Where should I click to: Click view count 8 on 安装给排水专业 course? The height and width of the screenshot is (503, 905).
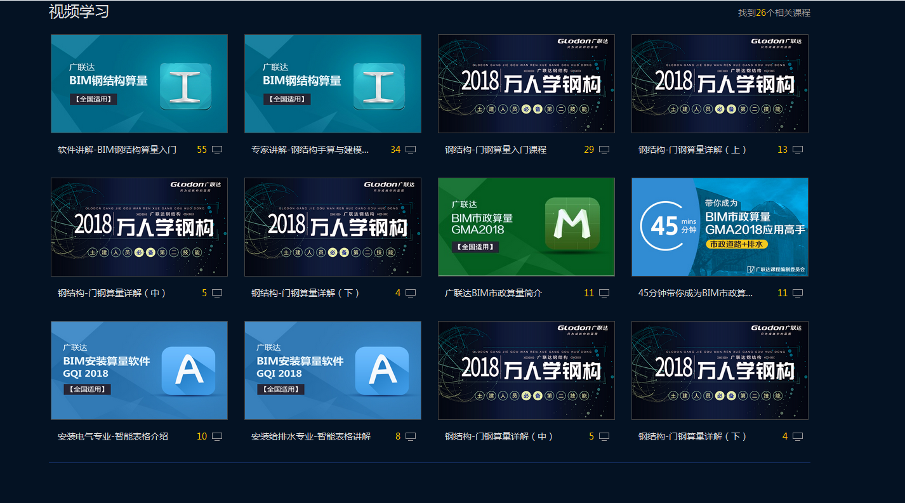(x=398, y=436)
